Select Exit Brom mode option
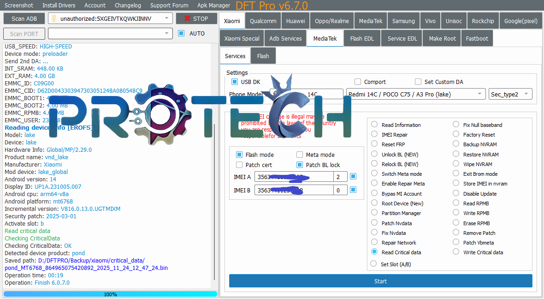 coord(456,173)
